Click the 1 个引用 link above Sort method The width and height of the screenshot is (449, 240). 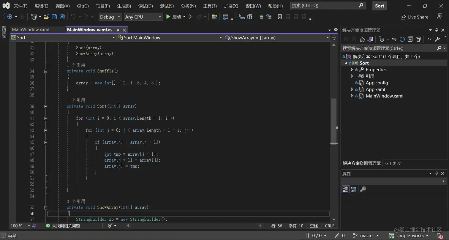(x=76, y=100)
